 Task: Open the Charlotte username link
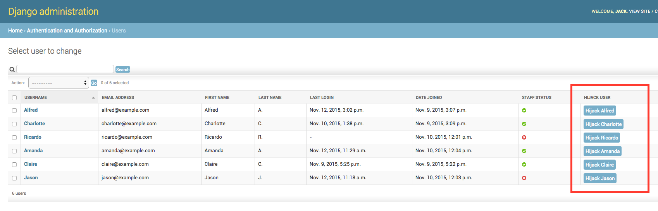point(34,124)
